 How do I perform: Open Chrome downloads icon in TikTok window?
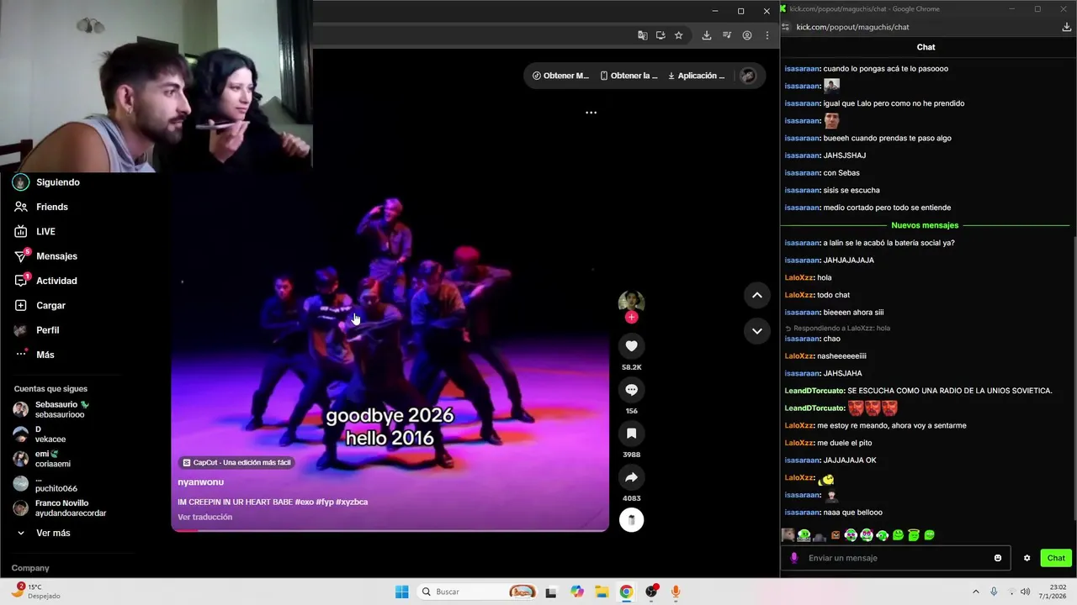pos(706,35)
